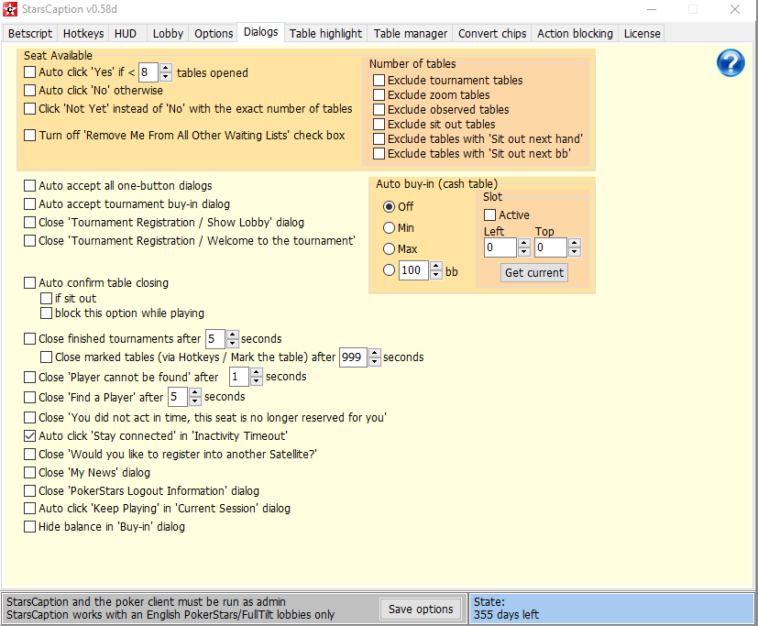Viewport: 758px width, 626px height.
Task: Open the Table manager tab
Action: (x=410, y=33)
